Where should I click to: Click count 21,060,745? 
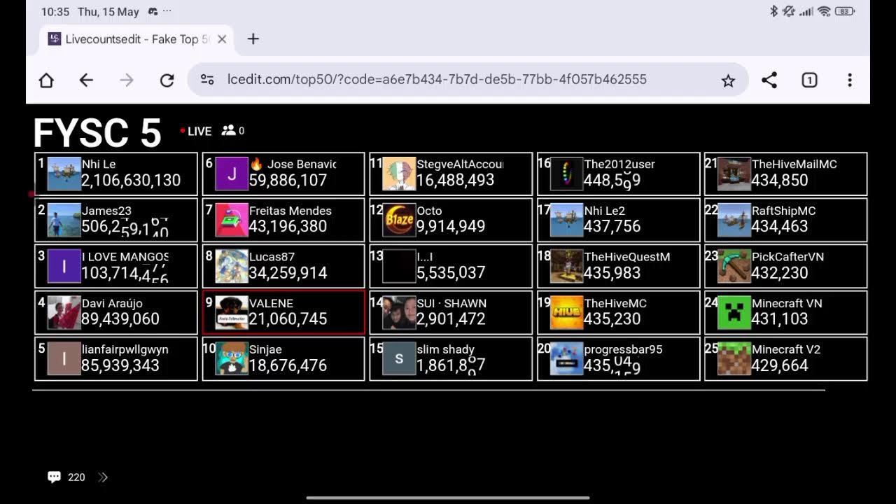pyautogui.click(x=288, y=319)
